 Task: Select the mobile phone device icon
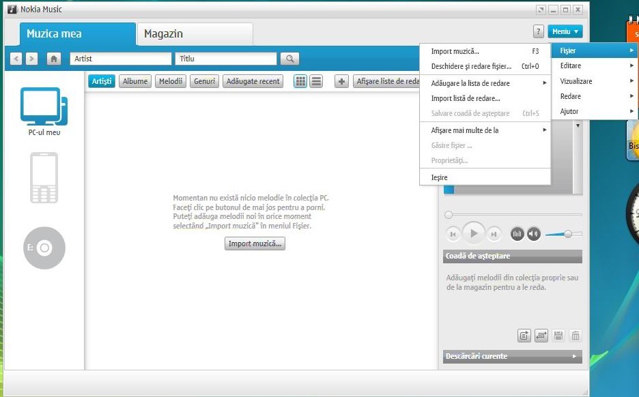click(x=44, y=177)
